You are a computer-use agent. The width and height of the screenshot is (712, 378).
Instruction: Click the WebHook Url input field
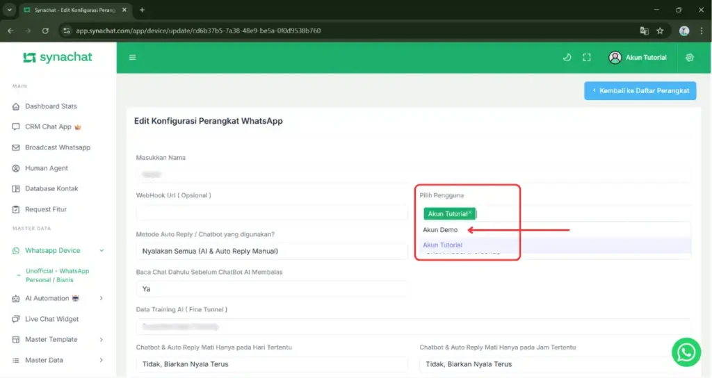[272, 213]
